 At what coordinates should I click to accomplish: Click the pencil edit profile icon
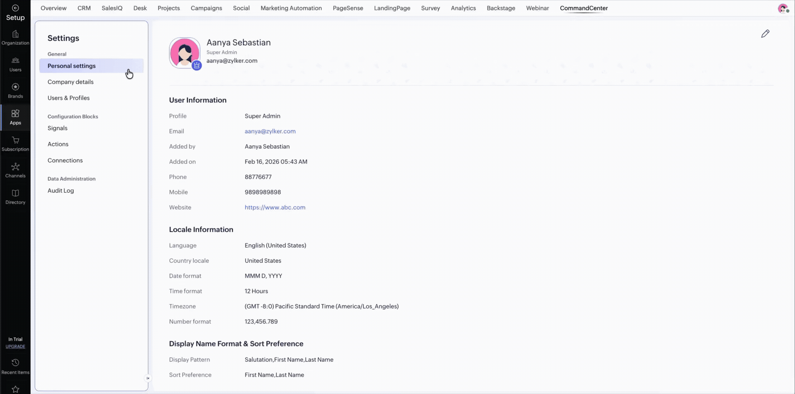click(x=765, y=34)
